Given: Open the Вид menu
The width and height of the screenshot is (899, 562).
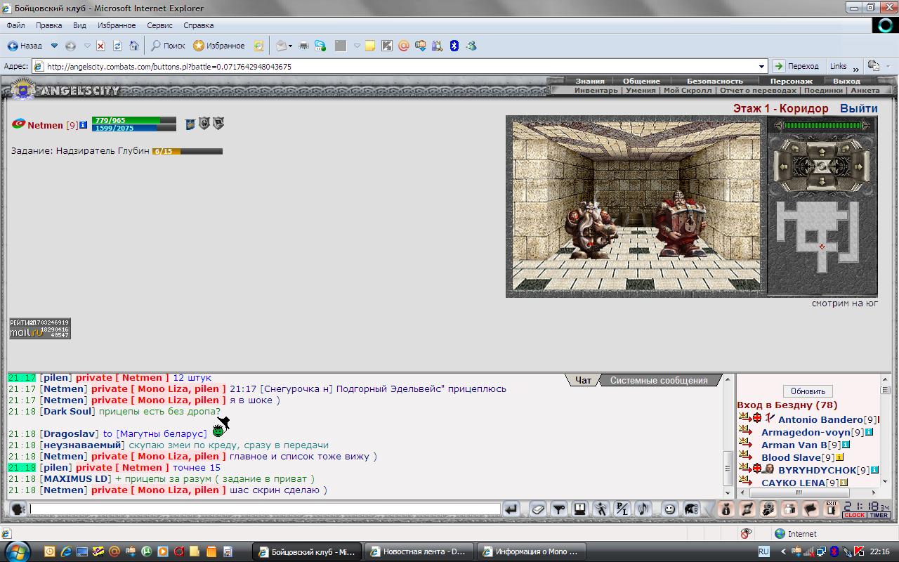Looking at the screenshot, I should coord(79,25).
